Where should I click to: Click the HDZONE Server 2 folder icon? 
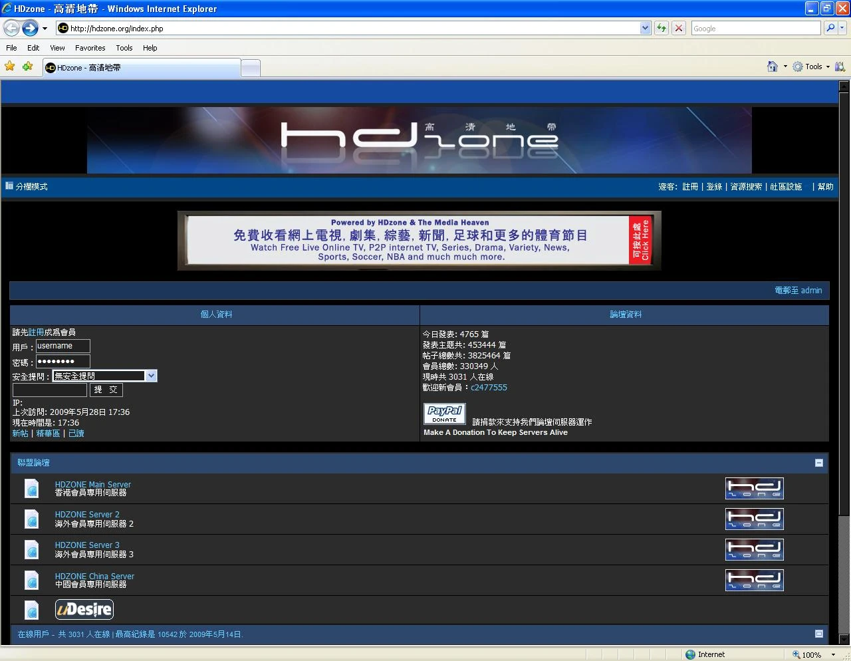[31, 519]
